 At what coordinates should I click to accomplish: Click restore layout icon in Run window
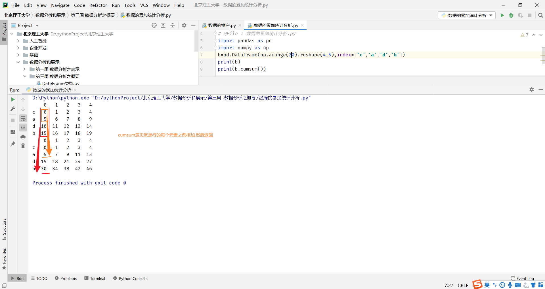(x=13, y=132)
